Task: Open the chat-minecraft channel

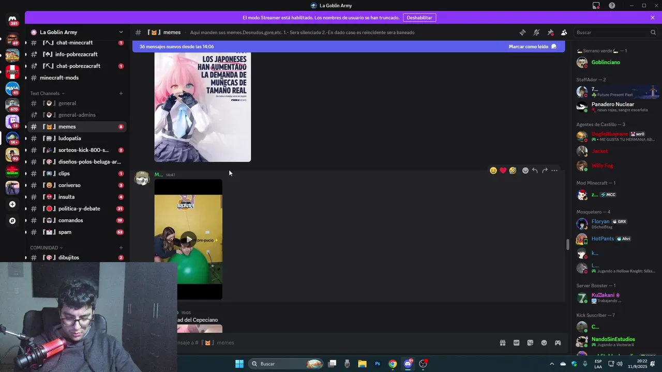Action: (76, 43)
